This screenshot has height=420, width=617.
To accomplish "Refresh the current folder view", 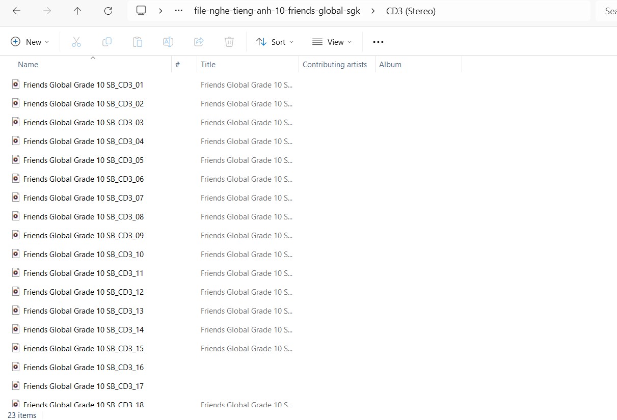I will [x=108, y=11].
